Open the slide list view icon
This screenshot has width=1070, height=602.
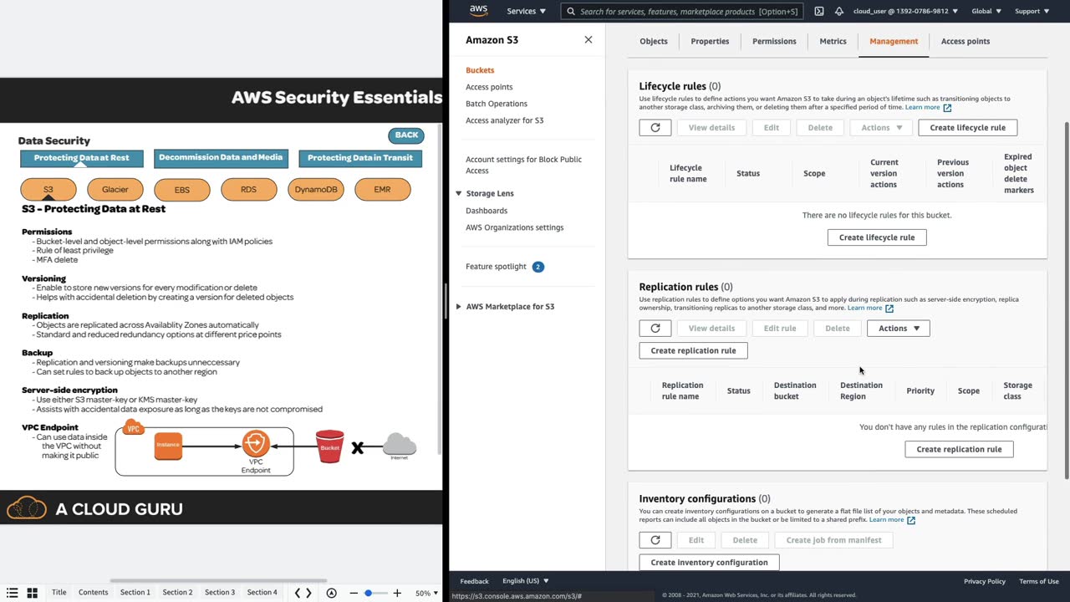point(13,593)
